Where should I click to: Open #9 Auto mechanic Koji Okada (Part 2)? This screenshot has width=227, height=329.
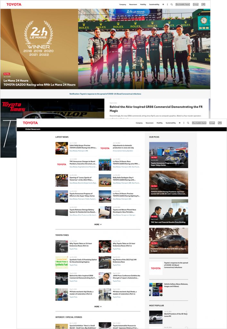click(82, 293)
